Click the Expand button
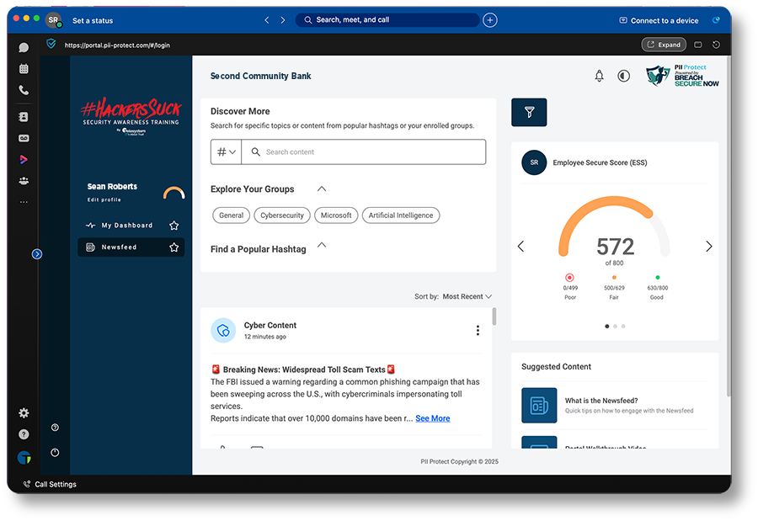 coord(664,45)
